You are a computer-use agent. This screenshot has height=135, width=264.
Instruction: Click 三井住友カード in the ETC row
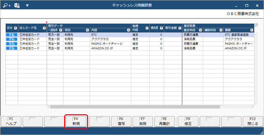tap(32, 35)
